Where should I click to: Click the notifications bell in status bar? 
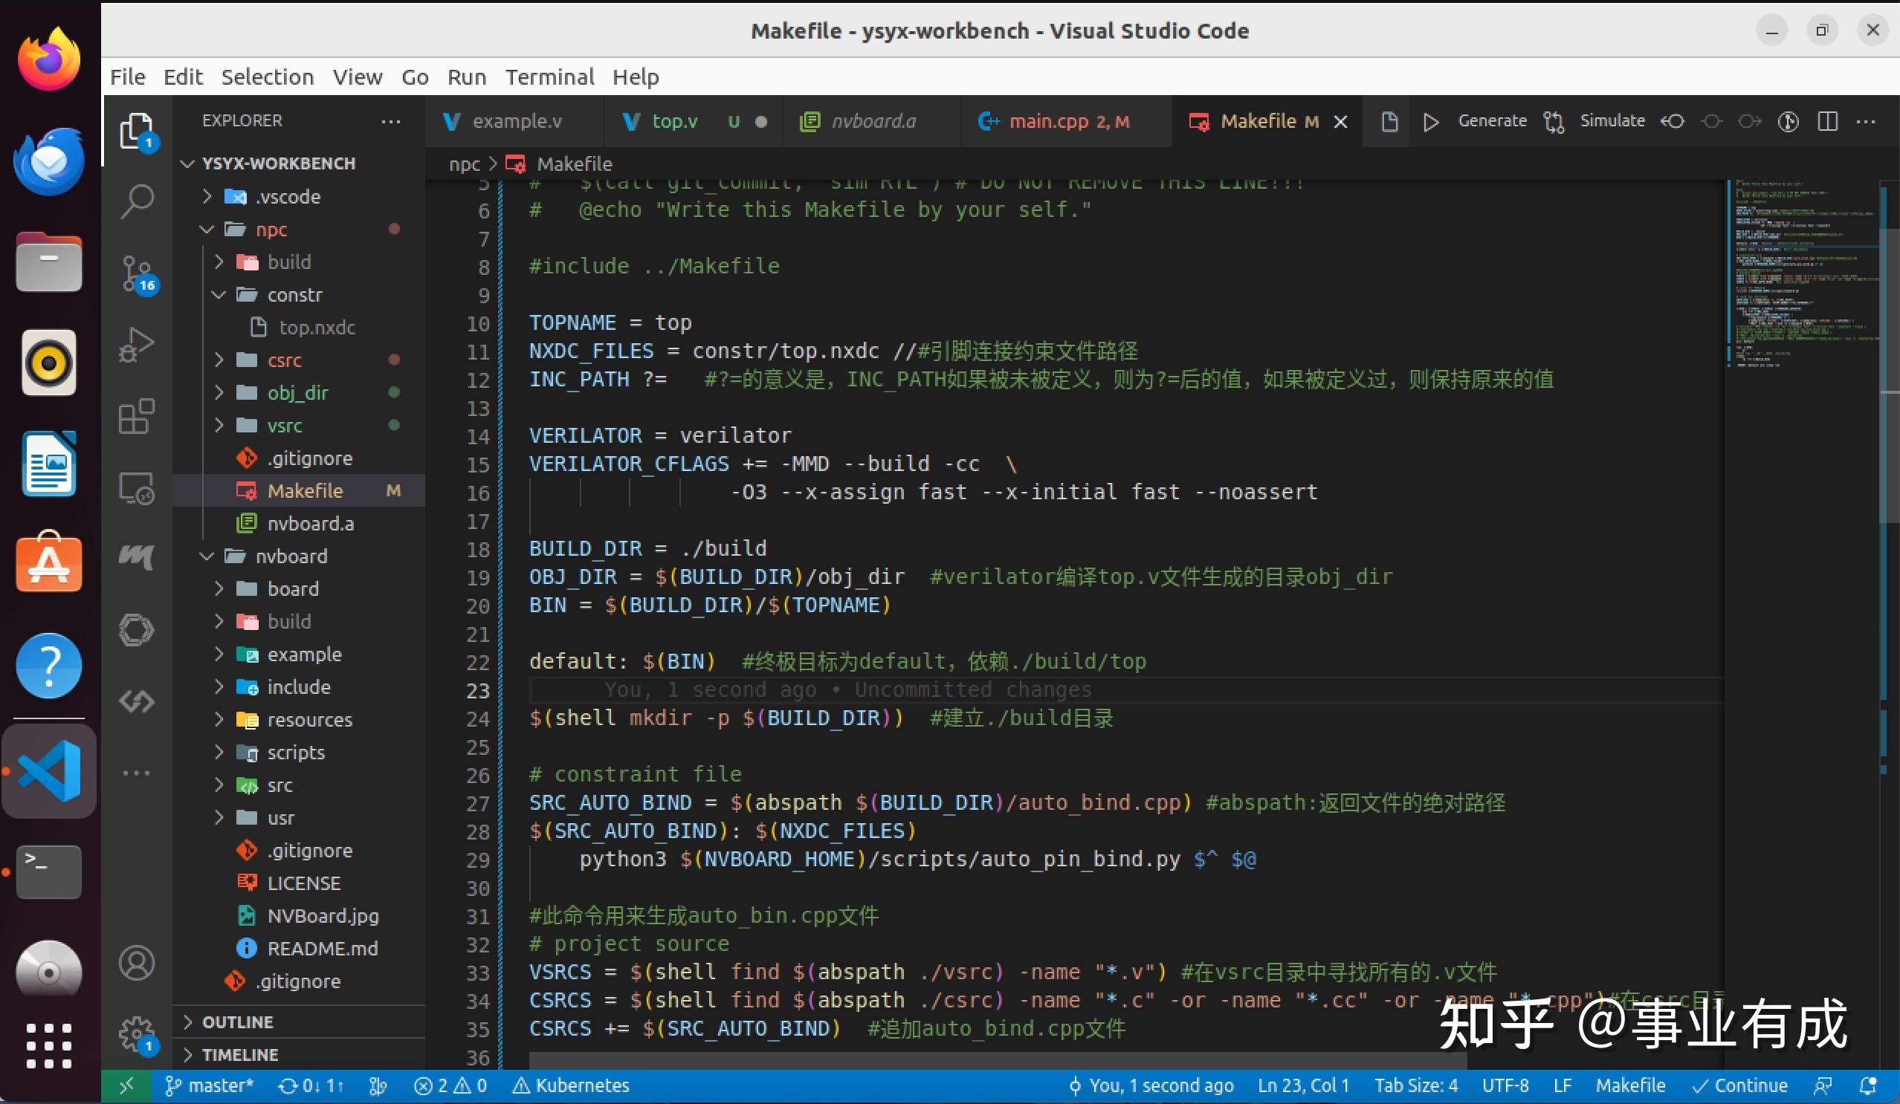[x=1867, y=1085]
